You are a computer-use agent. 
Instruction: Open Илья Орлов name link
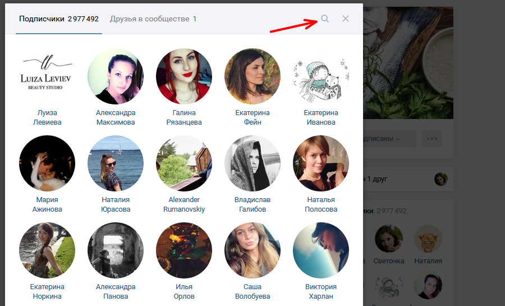tap(184, 291)
